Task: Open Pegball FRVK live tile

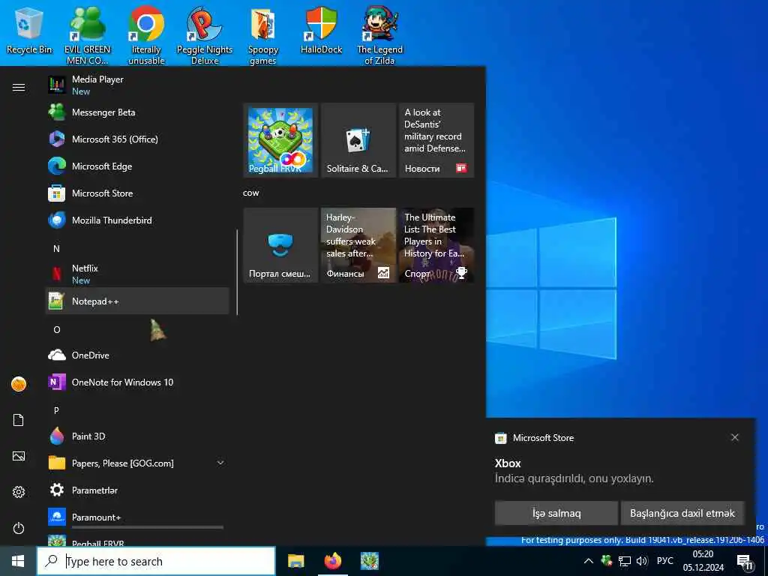Action: point(280,140)
